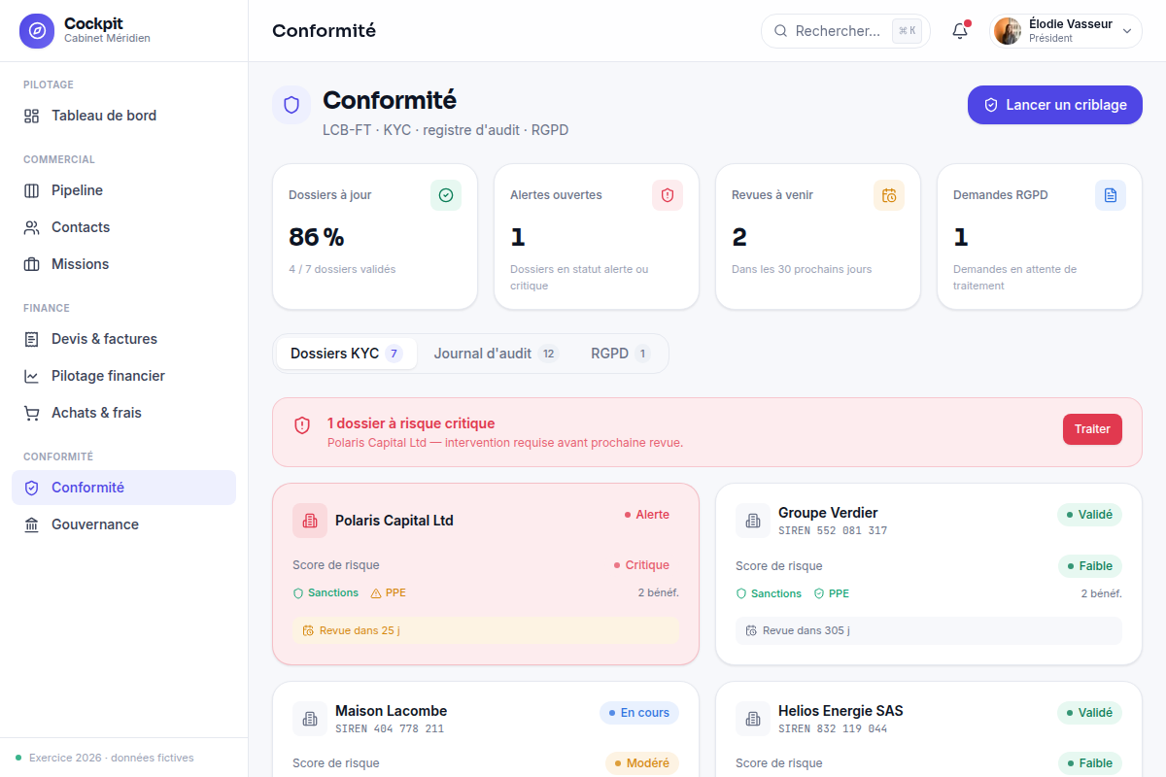Open the Helios Energie SAS dossier
Image resolution: width=1166 pixels, height=777 pixels.
tap(929, 729)
